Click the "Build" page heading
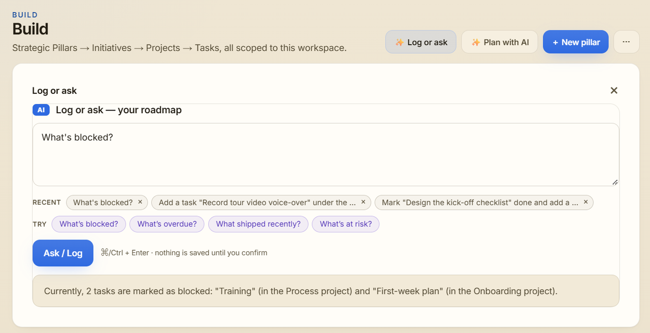 30,29
